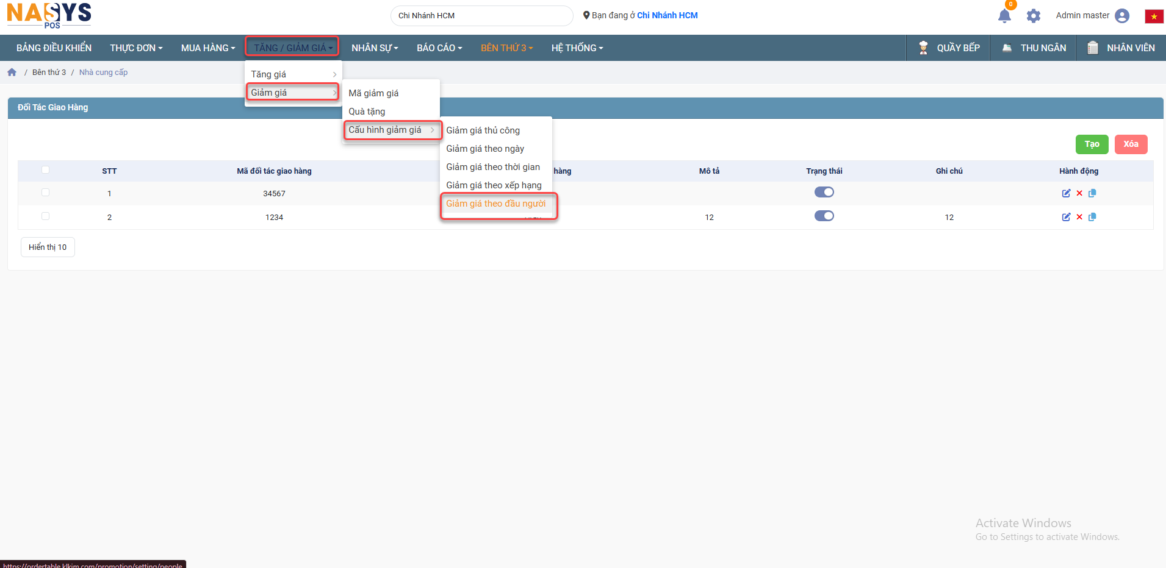This screenshot has width=1166, height=568.
Task: Select Mã giảm giá menu item
Action: pos(390,93)
